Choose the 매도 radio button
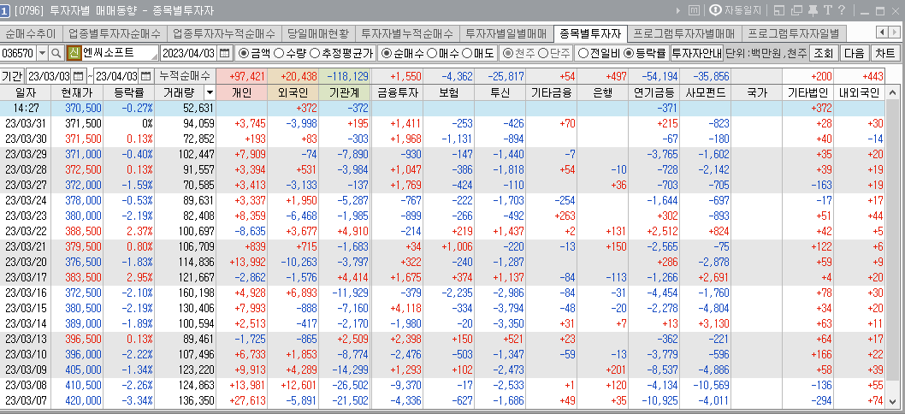Viewport: 905px width, 414px height. coord(467,53)
